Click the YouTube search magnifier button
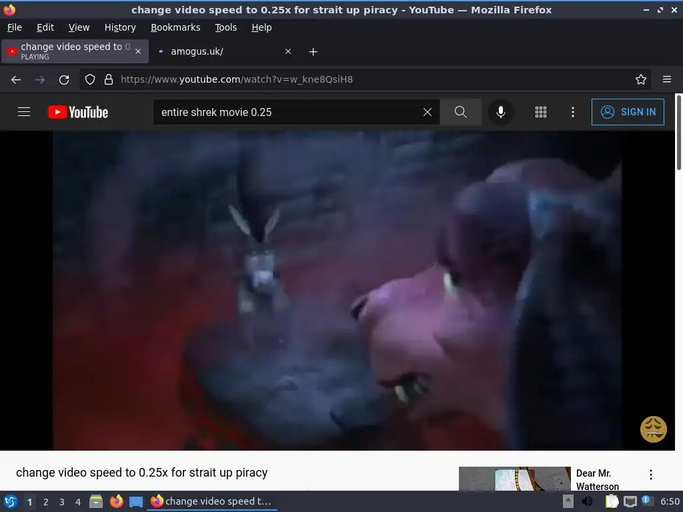This screenshot has width=683, height=512. point(460,112)
